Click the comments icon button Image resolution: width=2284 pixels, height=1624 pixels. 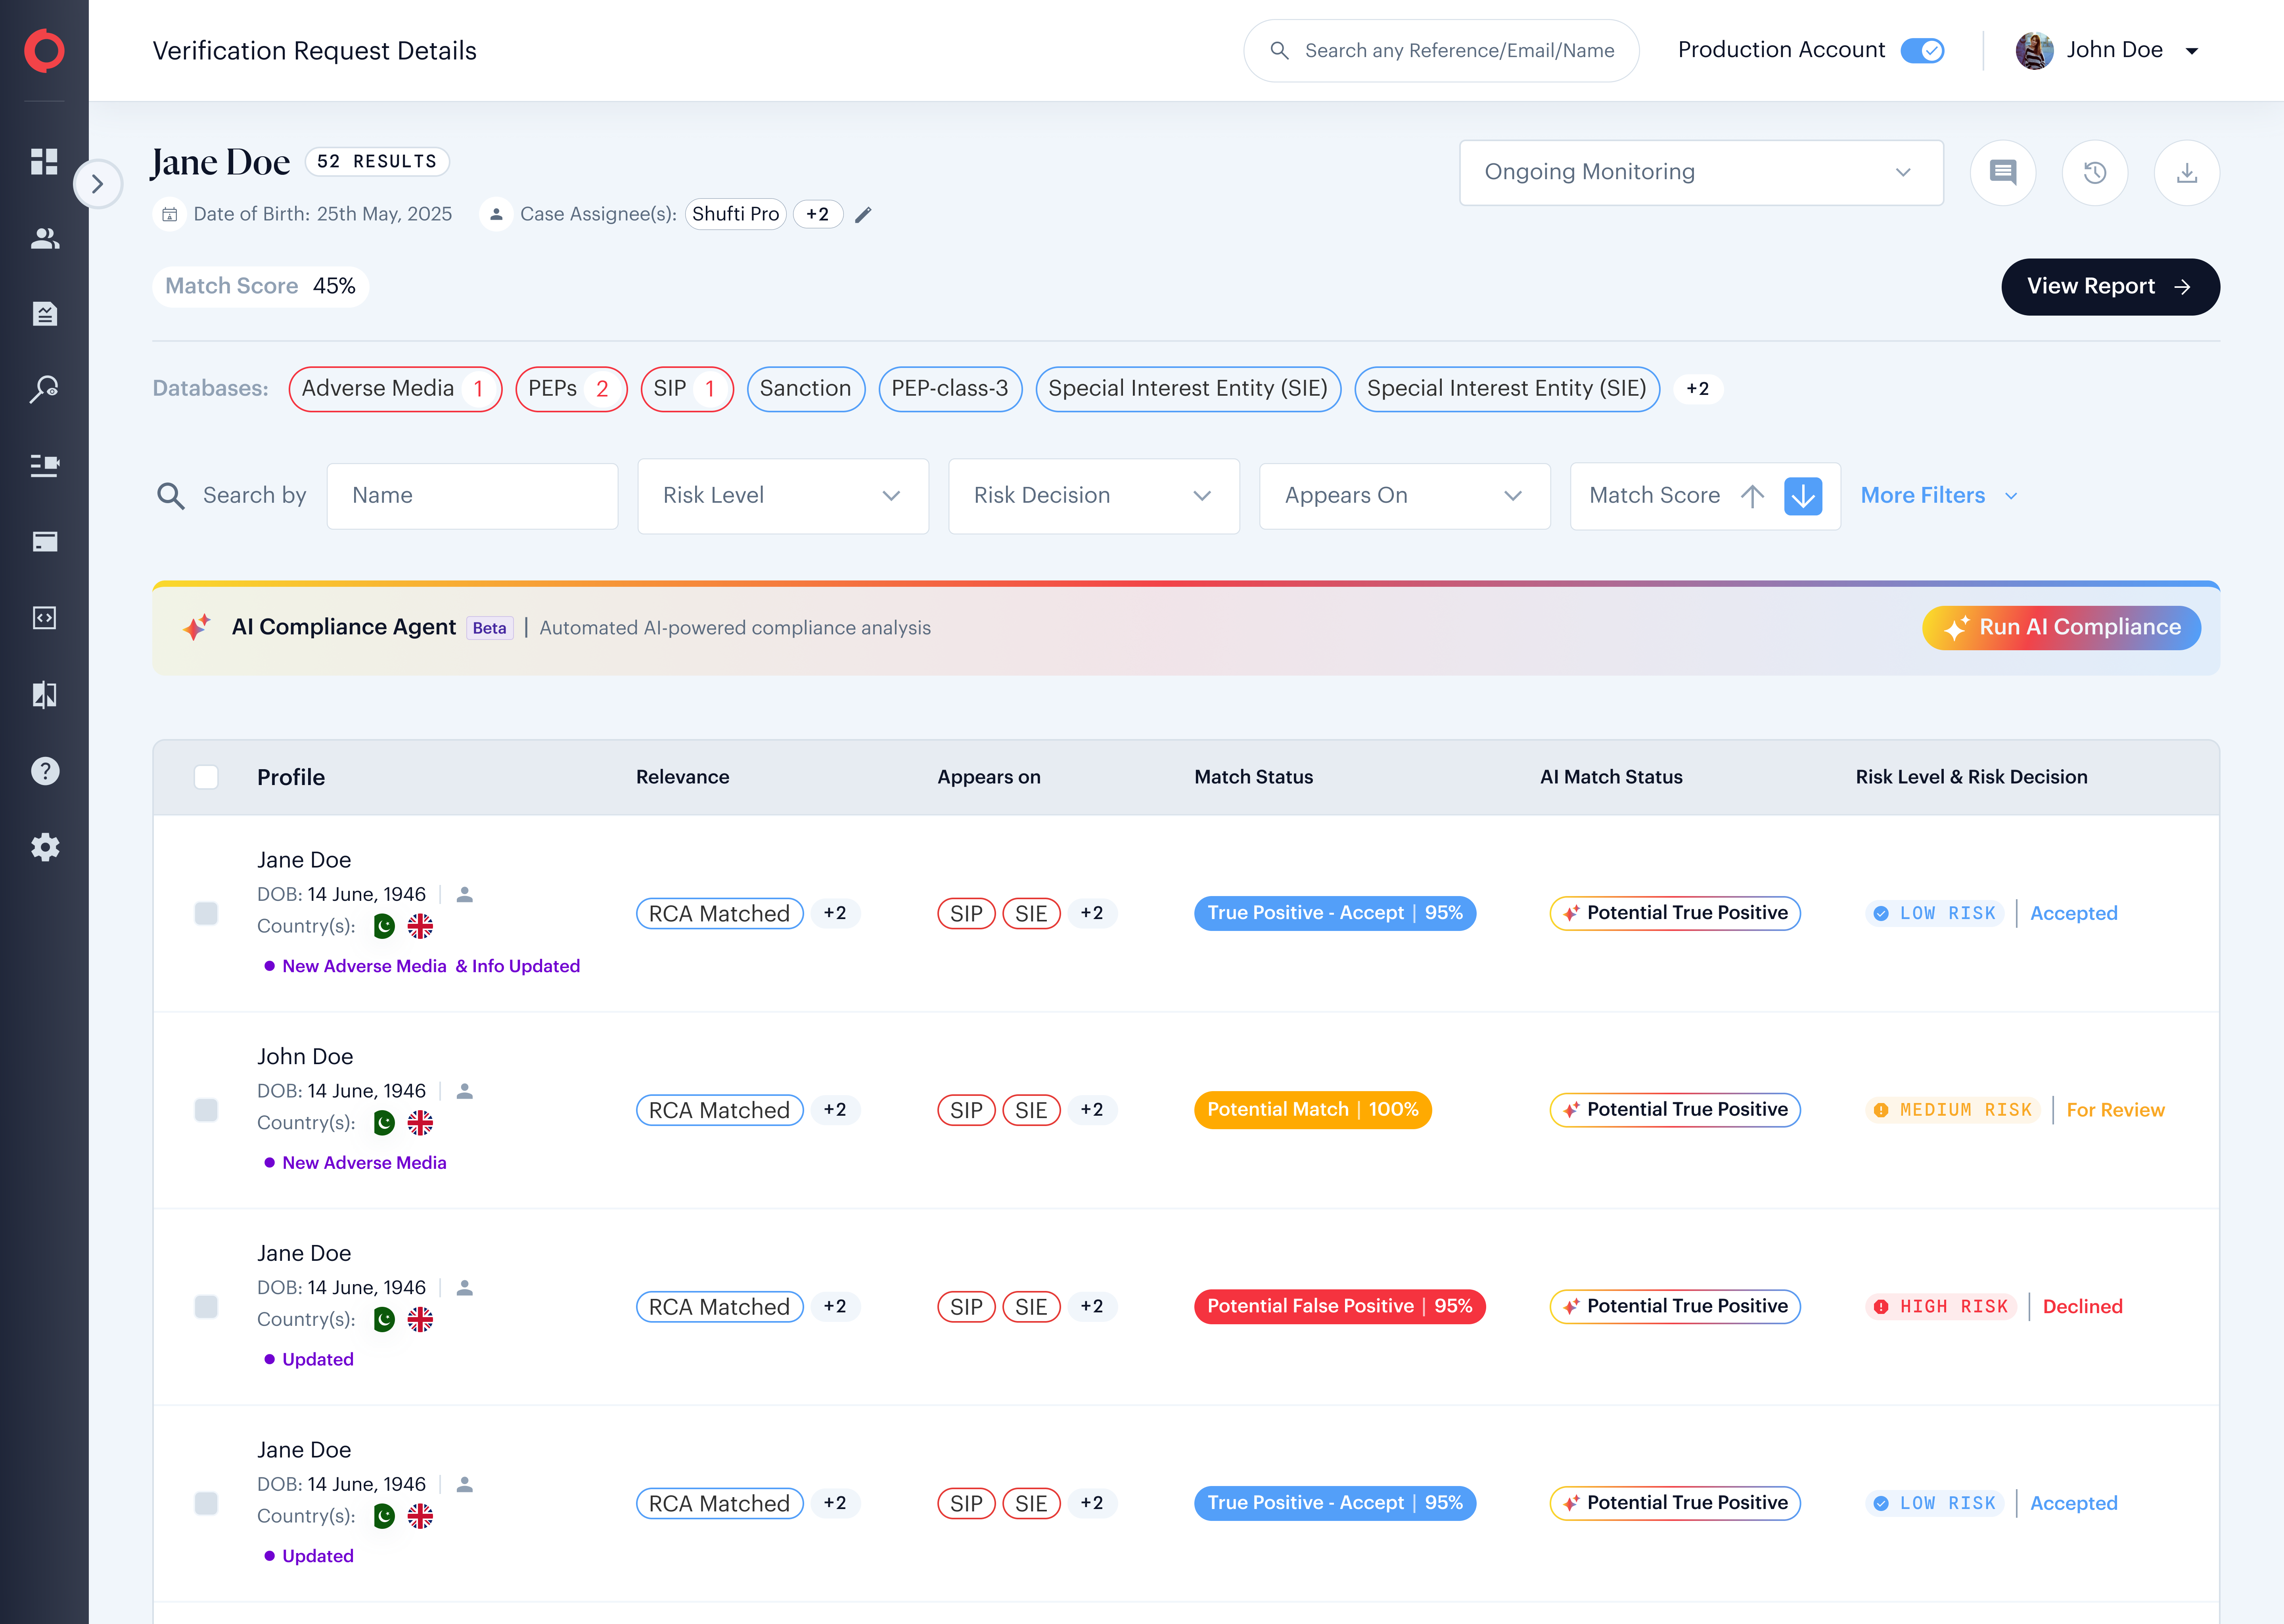[x=2002, y=173]
